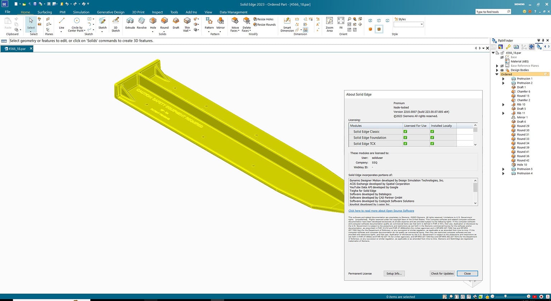551x301 pixels.
Task: Expand the Rib 10 feature node
Action: point(503,105)
